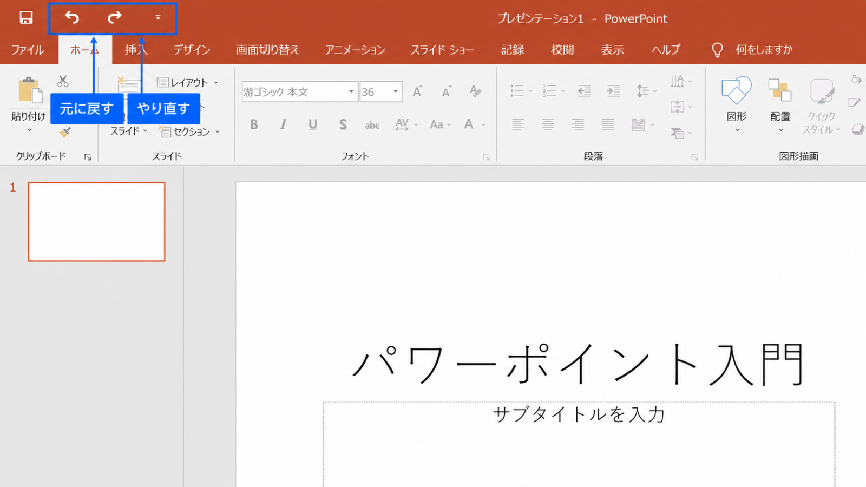The height and width of the screenshot is (487, 866).
Task: Expand the 貼り付け options arrow
Action: 29,130
